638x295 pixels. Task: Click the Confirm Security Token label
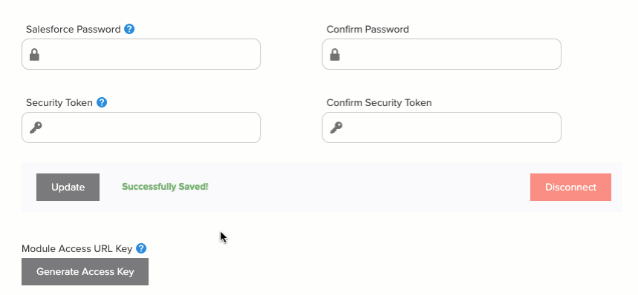(380, 103)
